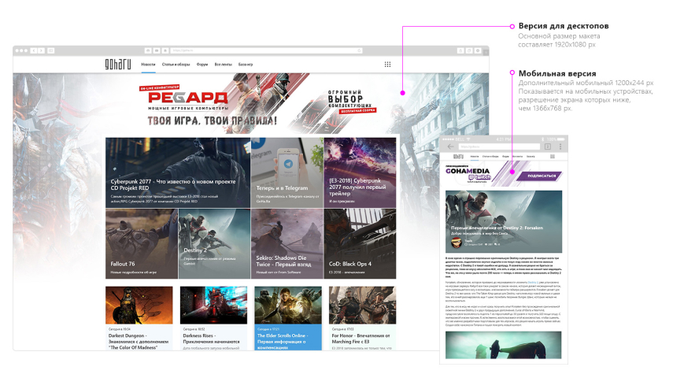Click the For Honor headline text
673x378 pixels.
361,339
